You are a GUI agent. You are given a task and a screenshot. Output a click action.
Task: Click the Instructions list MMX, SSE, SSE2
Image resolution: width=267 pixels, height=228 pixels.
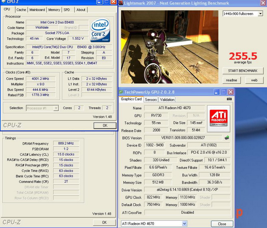pos(69,63)
